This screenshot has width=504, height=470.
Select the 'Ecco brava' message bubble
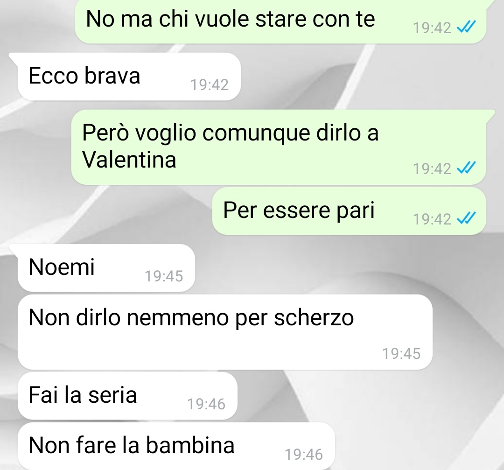[129, 77]
